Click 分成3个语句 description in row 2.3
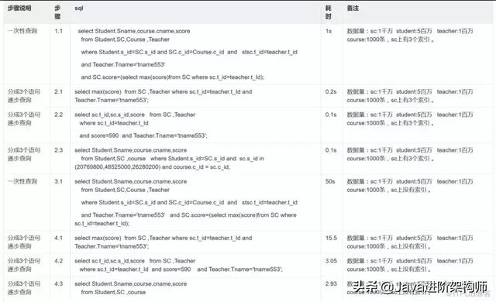The image size is (496, 302). (24, 154)
